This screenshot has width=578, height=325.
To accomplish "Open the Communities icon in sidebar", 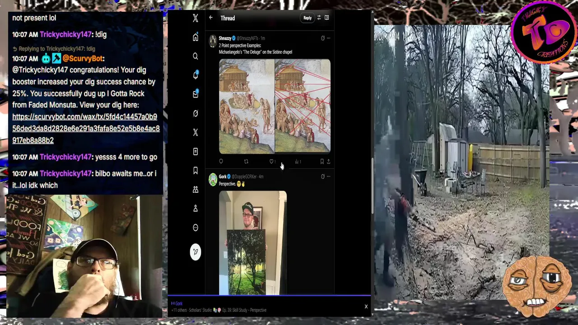I will tap(196, 190).
